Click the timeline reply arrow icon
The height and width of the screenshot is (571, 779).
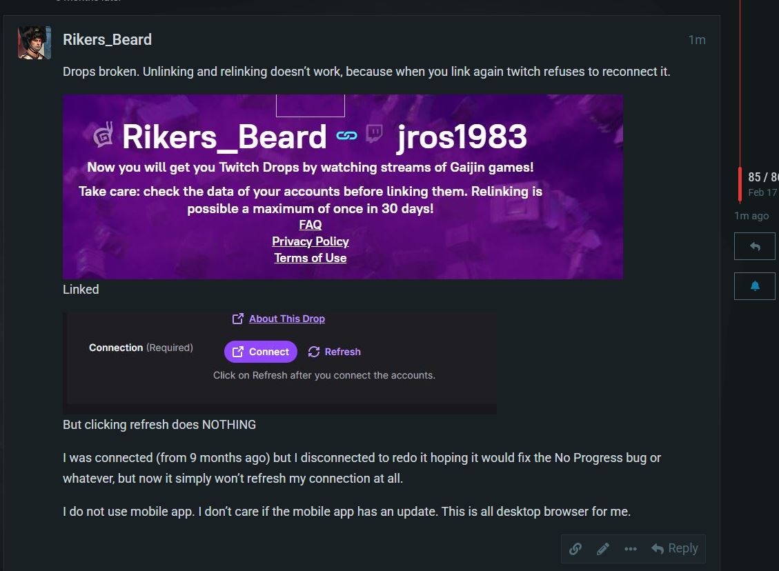(755, 246)
